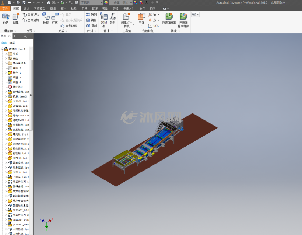Select the 特征终止 node in browser tree
The height and width of the screenshot is (235, 302).
click(x=15, y=87)
